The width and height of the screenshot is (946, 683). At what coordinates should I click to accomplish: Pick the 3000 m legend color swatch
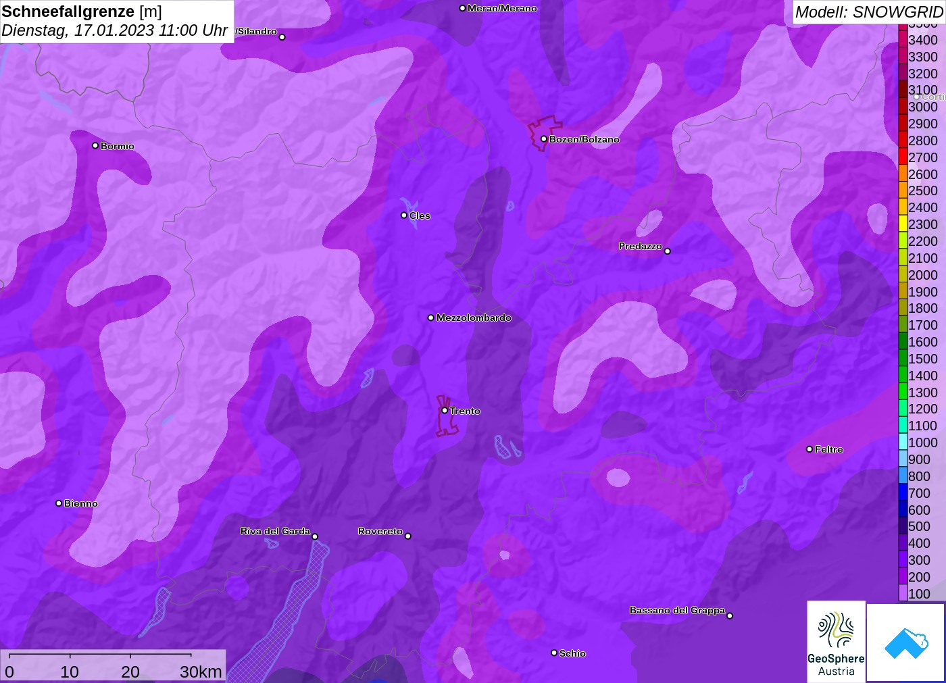click(903, 106)
